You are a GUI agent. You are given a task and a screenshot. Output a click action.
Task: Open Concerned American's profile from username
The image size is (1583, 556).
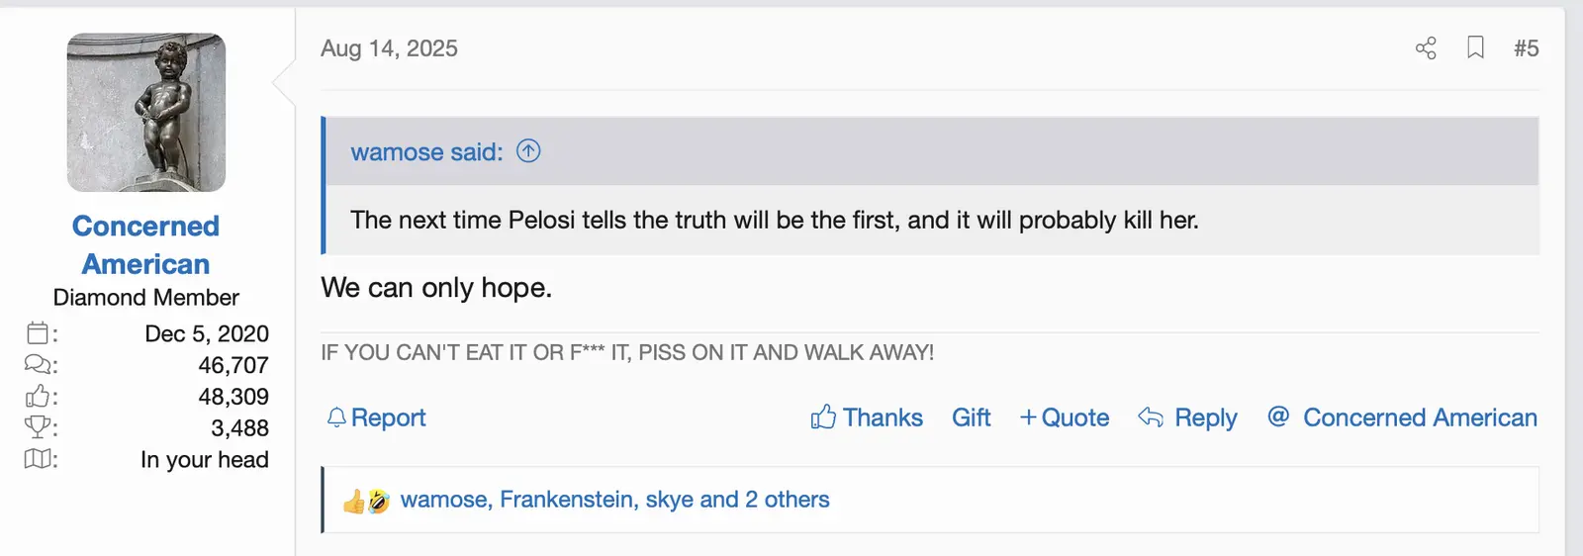tap(146, 244)
